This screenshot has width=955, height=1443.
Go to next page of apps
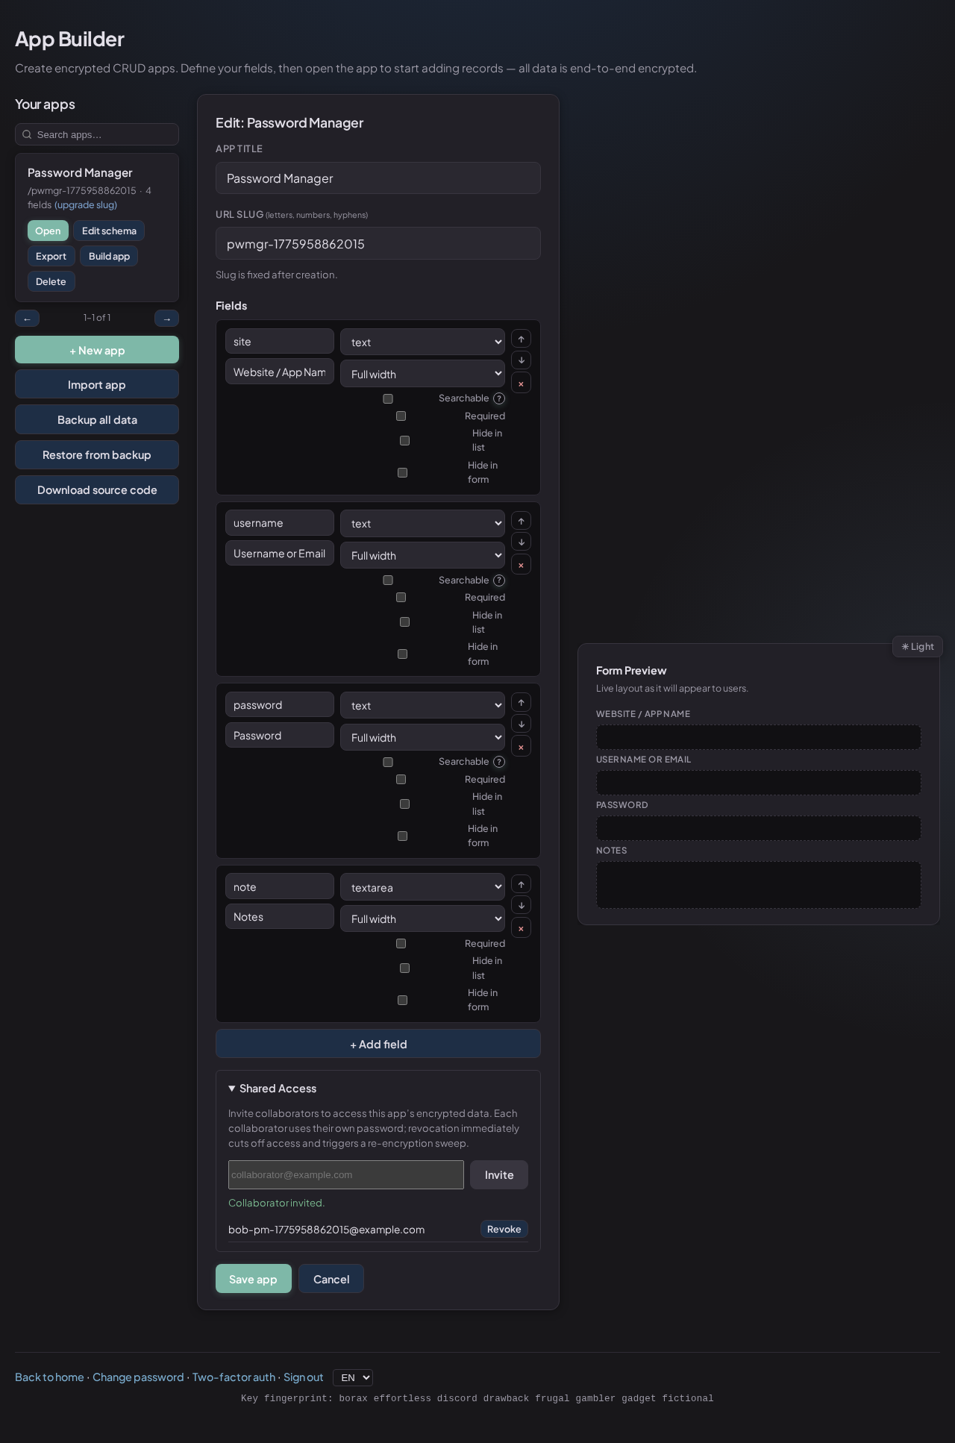[166, 319]
